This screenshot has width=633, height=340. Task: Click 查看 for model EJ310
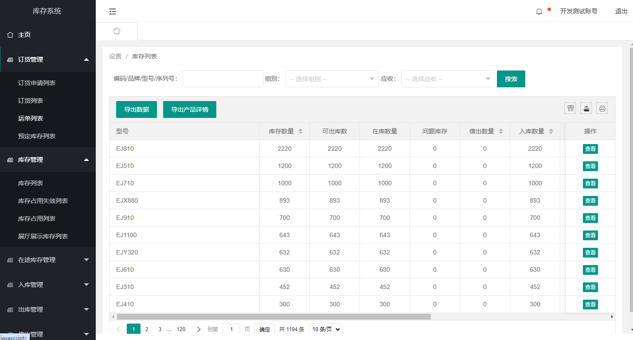590,287
